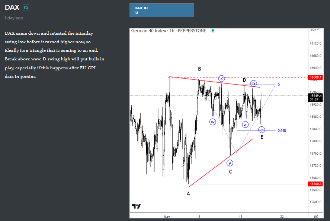Click the 0.618 Fibonacci level label
The width and height of the screenshot is (330, 221).
point(282,130)
